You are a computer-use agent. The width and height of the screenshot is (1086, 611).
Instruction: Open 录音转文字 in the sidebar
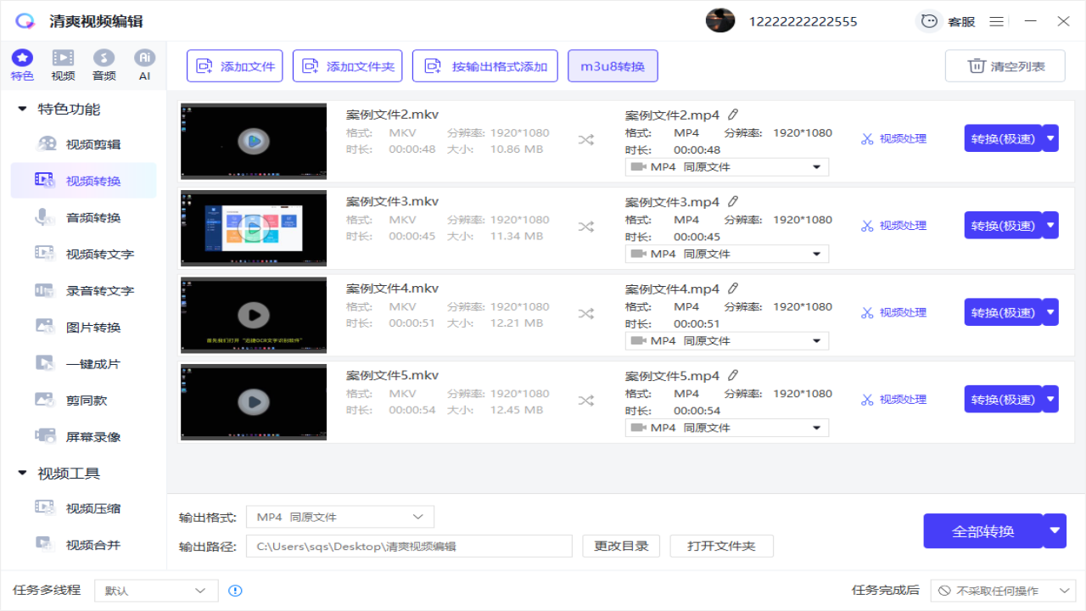point(83,290)
